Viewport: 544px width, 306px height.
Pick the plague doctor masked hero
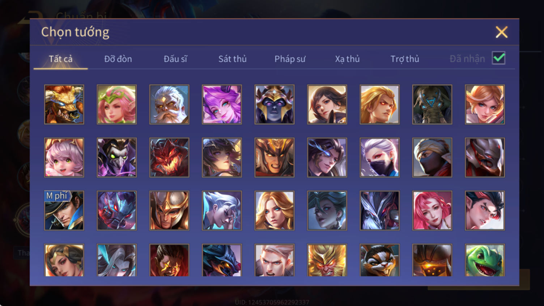point(116,157)
